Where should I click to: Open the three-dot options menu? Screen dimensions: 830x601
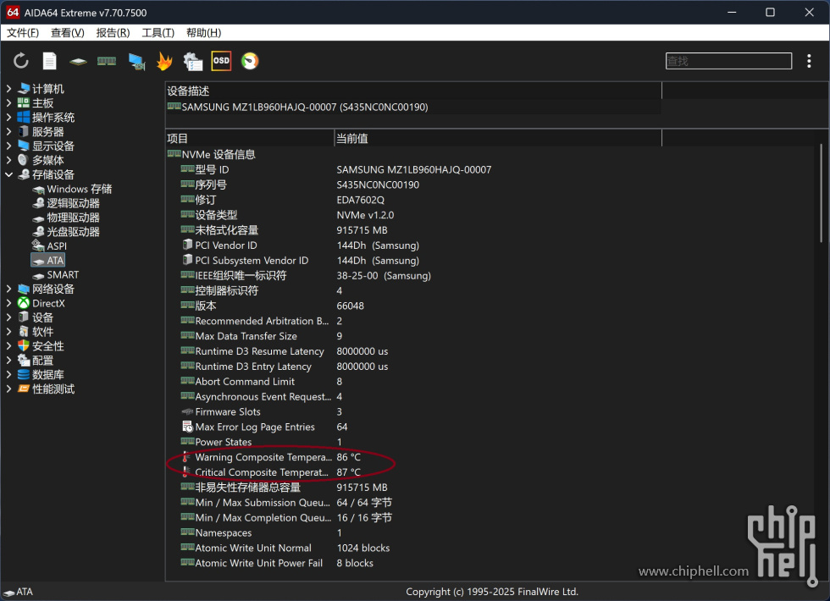click(x=808, y=61)
